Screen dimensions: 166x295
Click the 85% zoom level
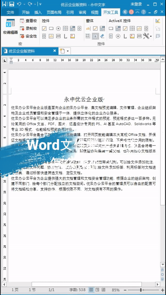coord(115,290)
